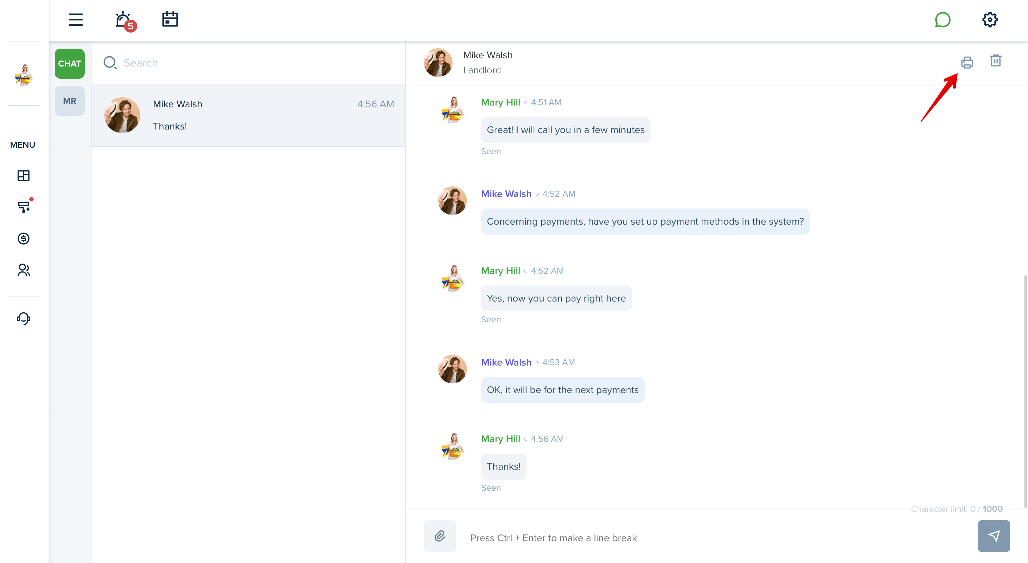Click Mike Walsh avatar in chat header

pos(438,62)
